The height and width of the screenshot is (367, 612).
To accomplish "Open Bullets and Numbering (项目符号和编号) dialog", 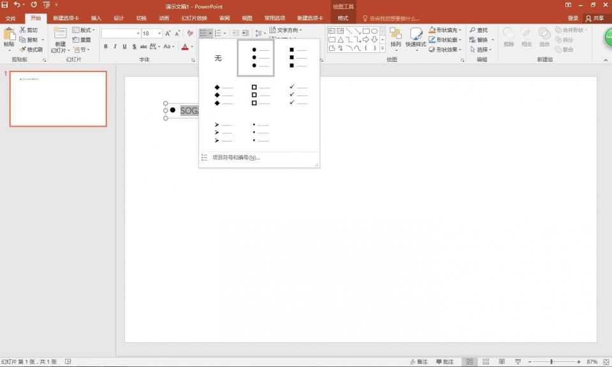I will [236, 157].
